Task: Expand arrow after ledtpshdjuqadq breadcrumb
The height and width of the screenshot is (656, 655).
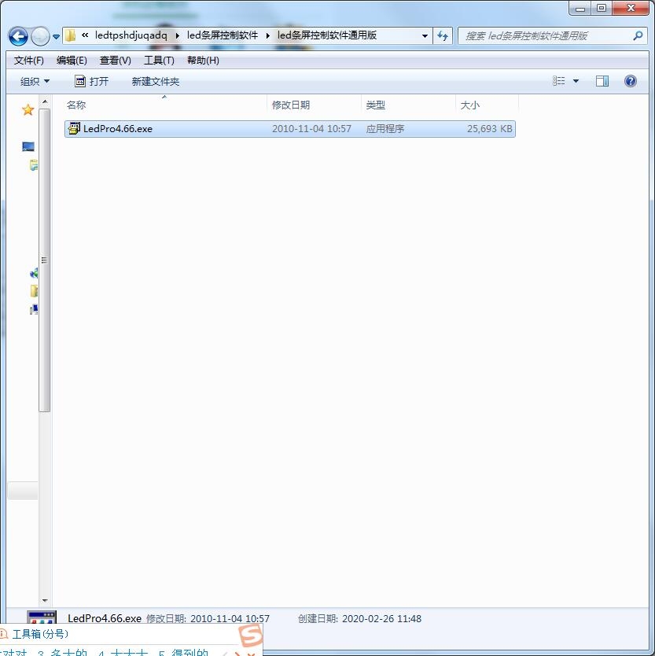Action: (x=178, y=35)
